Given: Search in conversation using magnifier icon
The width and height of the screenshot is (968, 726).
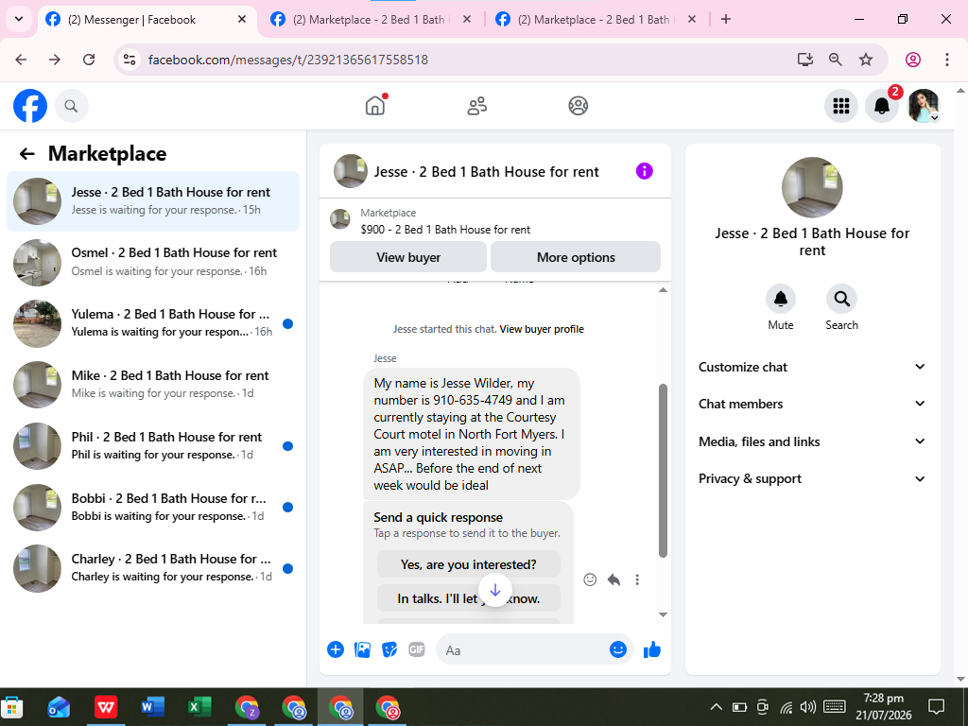Looking at the screenshot, I should coord(841,299).
